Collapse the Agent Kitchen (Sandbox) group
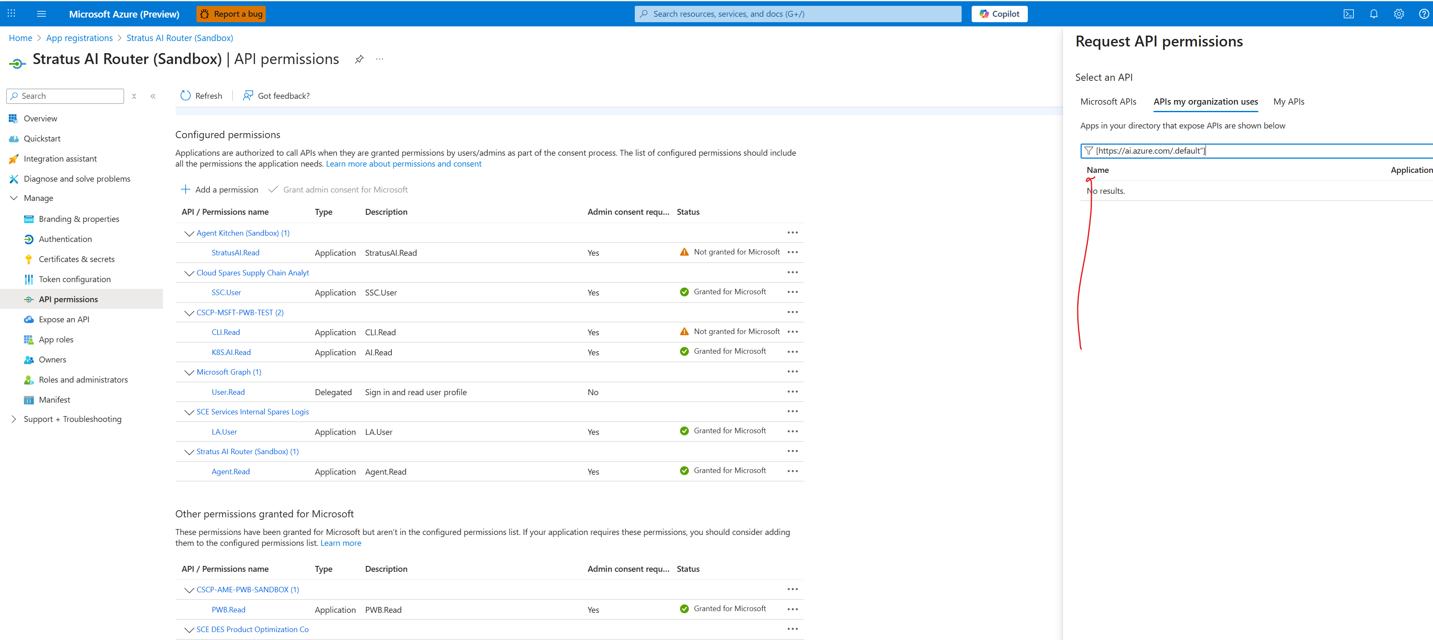Screen dimensions: 1433x640 tap(189, 233)
